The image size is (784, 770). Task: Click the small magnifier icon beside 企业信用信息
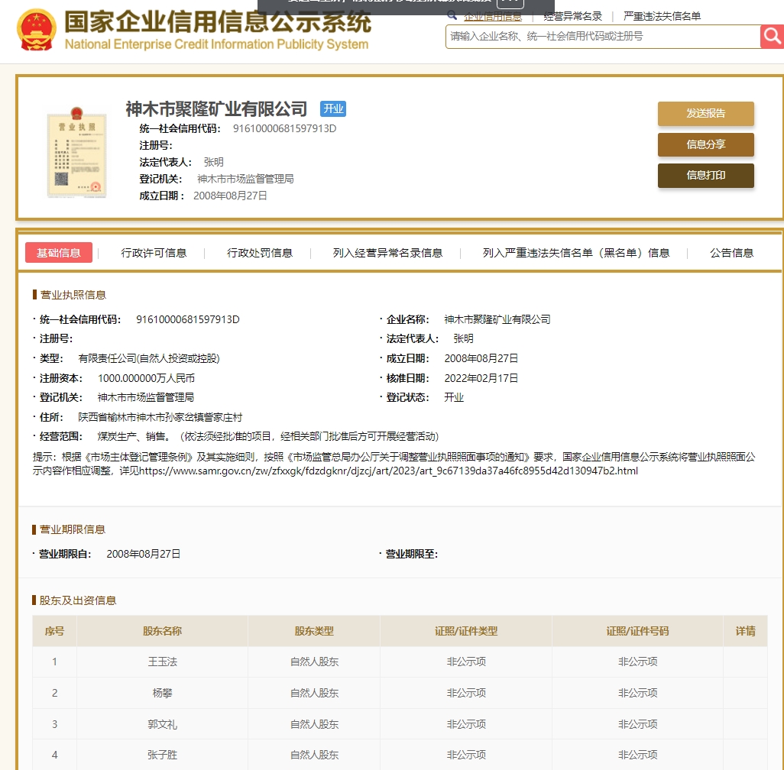[x=452, y=15]
